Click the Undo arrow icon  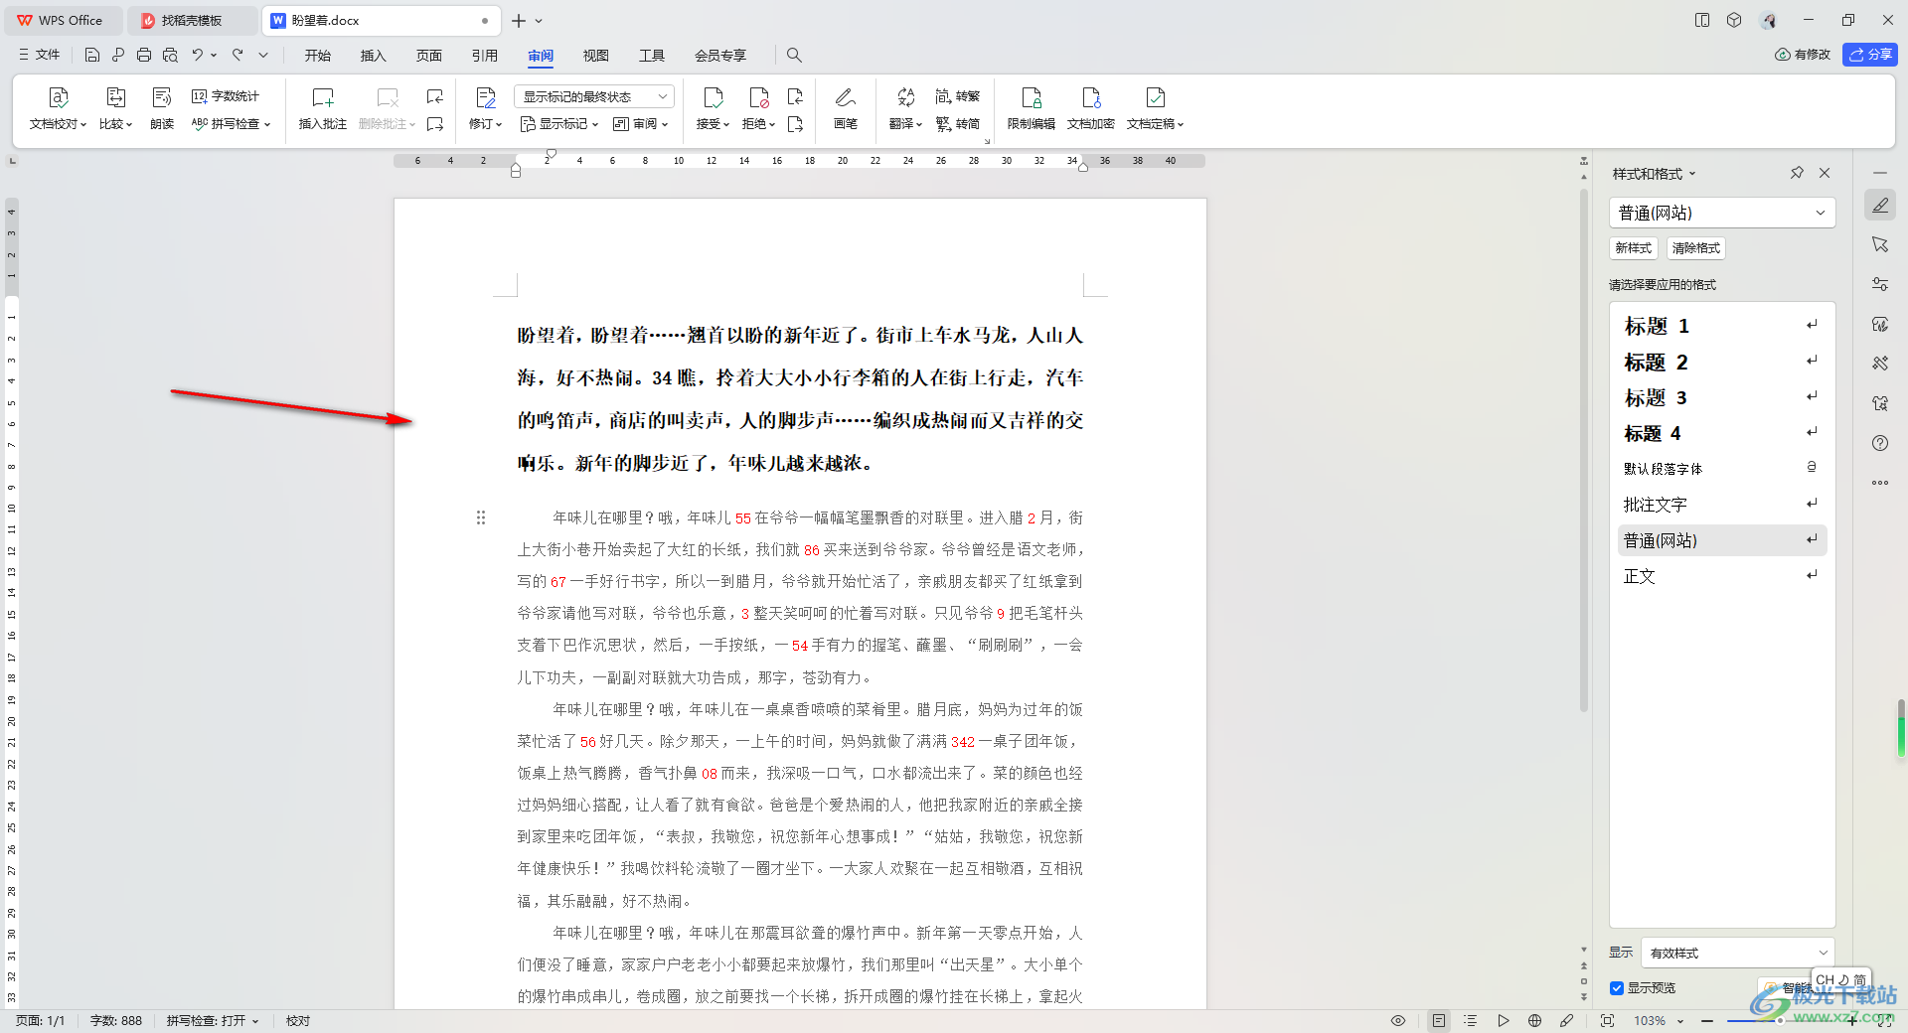click(197, 55)
